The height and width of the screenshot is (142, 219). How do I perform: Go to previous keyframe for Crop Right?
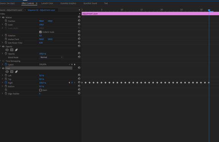pyautogui.click(x=69, y=83)
